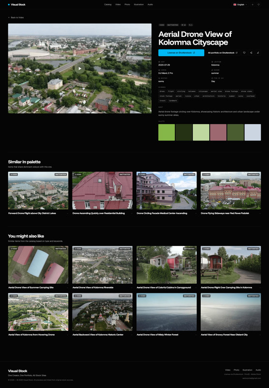The width and height of the screenshot is (269, 388).
Task: Click the 'historic' keyword tag
Action: [222, 96]
